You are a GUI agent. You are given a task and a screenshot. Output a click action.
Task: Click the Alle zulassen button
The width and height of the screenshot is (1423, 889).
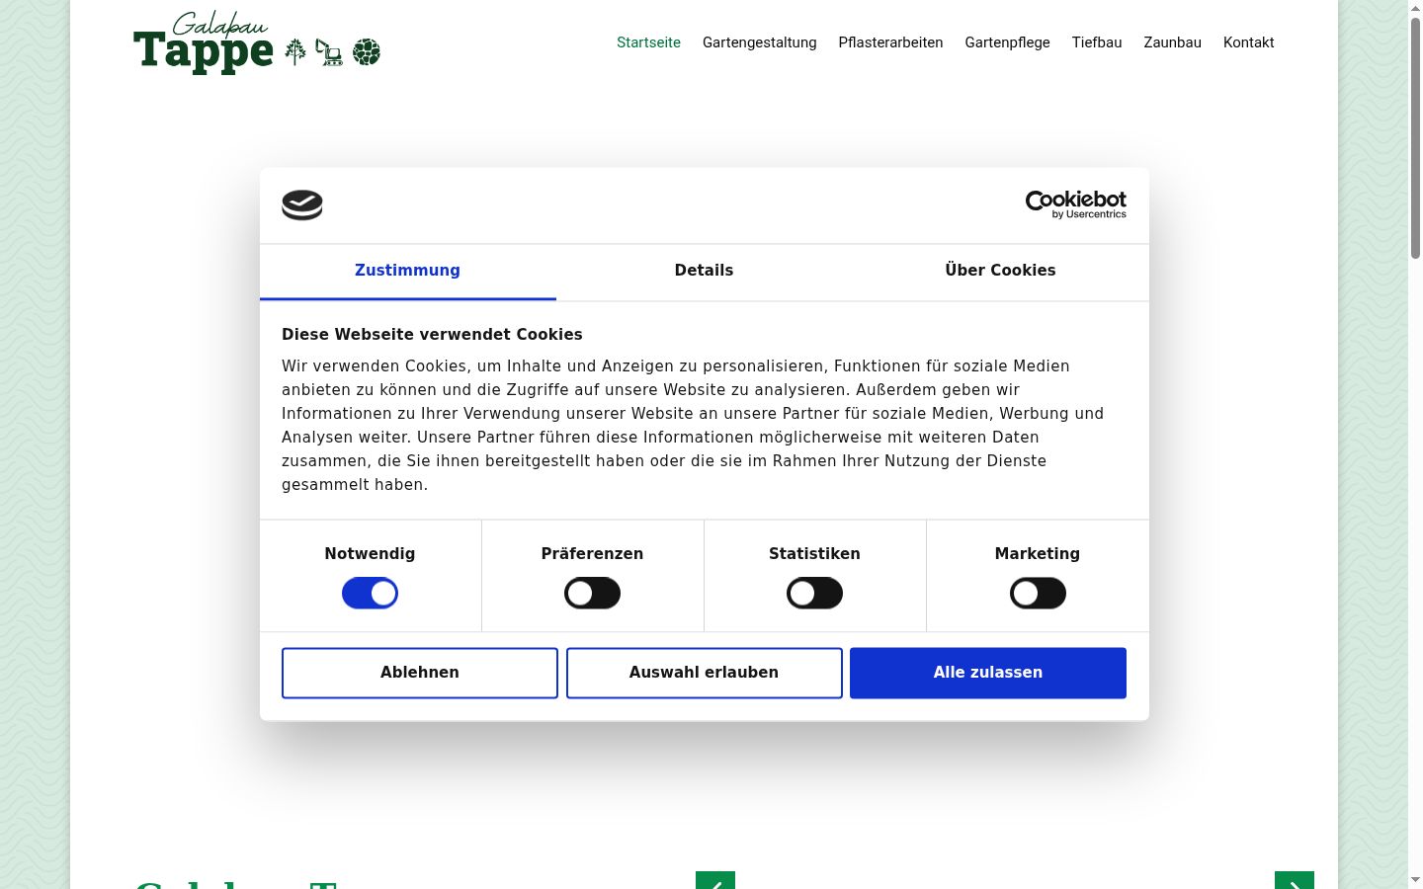[x=988, y=673]
